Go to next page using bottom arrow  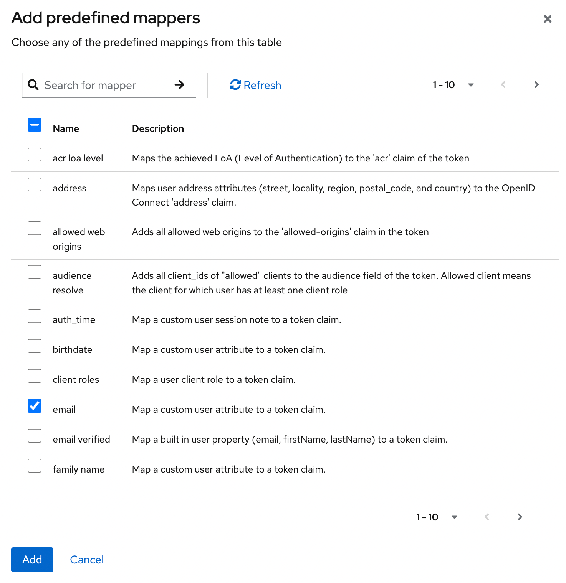pyautogui.click(x=520, y=517)
